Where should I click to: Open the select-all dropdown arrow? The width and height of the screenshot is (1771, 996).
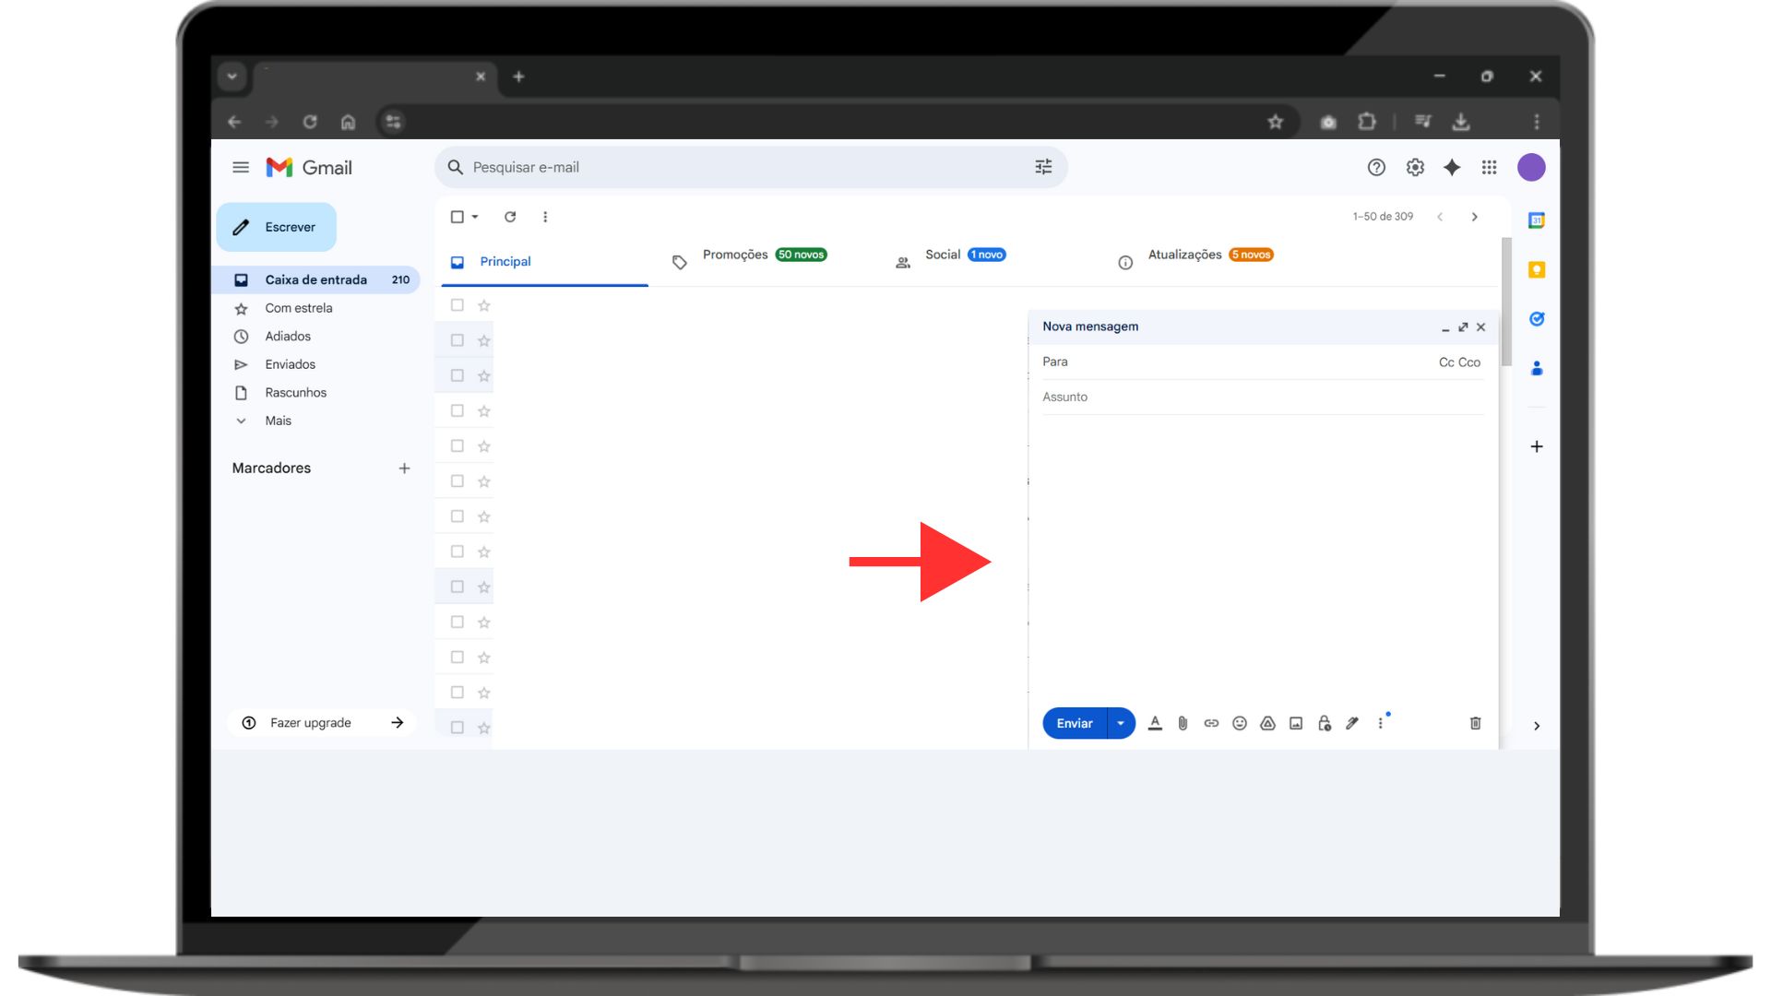tap(475, 217)
